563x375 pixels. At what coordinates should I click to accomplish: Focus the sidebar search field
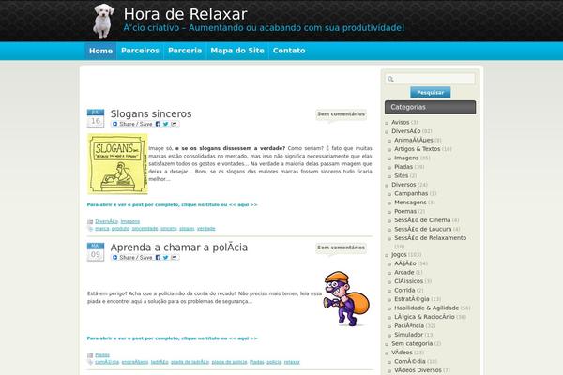tap(430, 79)
